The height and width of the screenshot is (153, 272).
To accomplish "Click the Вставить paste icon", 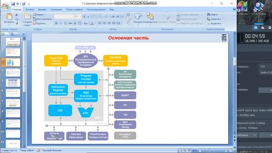I will 9,17.
